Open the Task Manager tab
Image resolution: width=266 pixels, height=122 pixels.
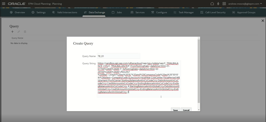184,12
